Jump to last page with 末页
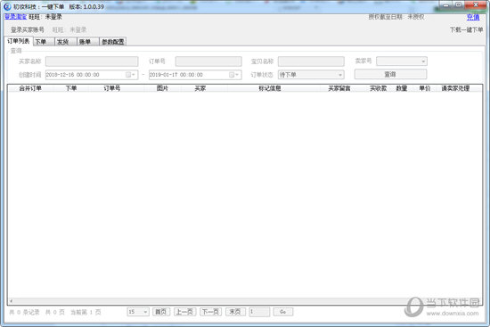This screenshot has width=490, height=327. coord(235,312)
